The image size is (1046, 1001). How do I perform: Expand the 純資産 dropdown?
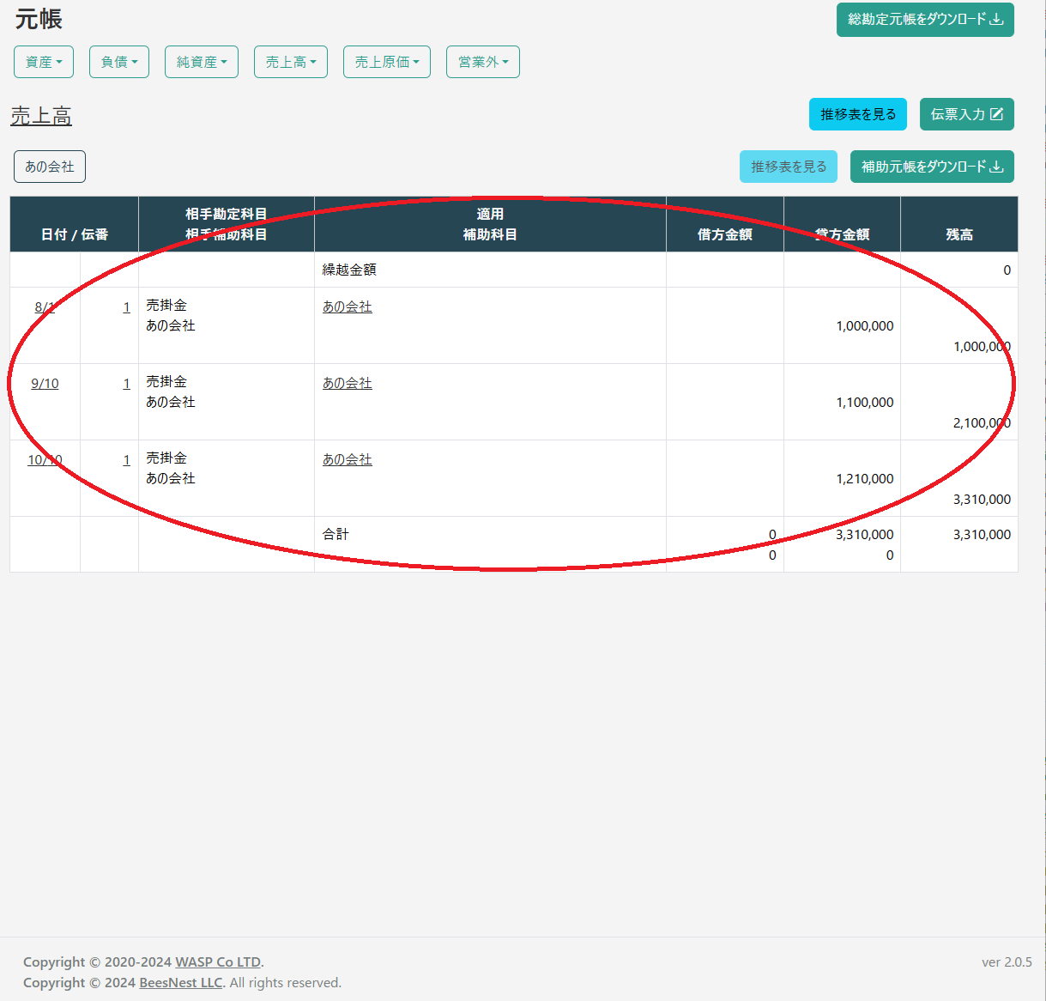[202, 62]
